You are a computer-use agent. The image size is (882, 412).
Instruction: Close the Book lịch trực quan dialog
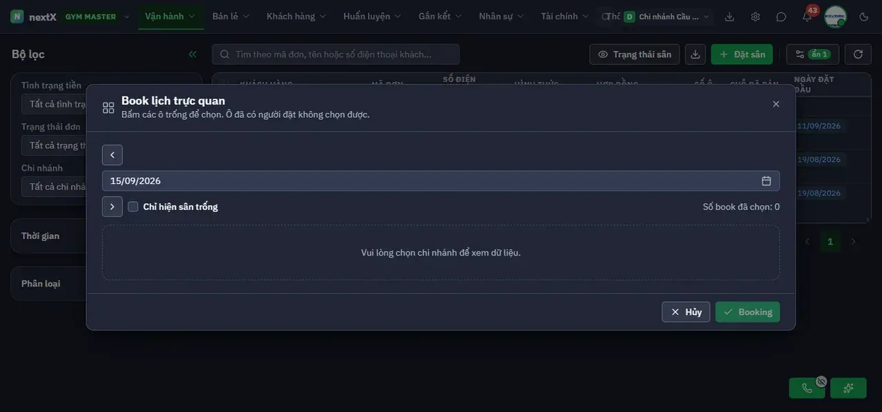tap(776, 104)
